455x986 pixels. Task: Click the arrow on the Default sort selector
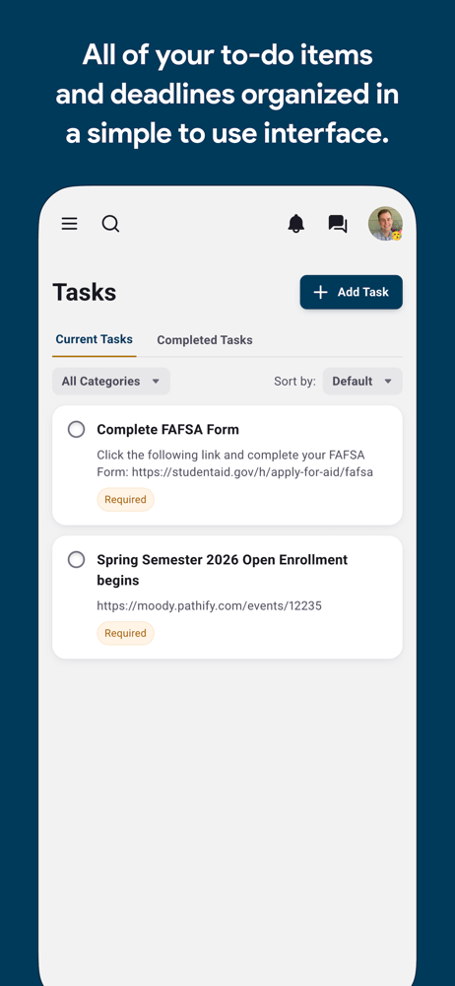(x=388, y=381)
